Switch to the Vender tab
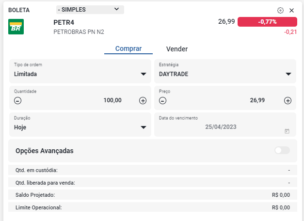 coord(177,49)
